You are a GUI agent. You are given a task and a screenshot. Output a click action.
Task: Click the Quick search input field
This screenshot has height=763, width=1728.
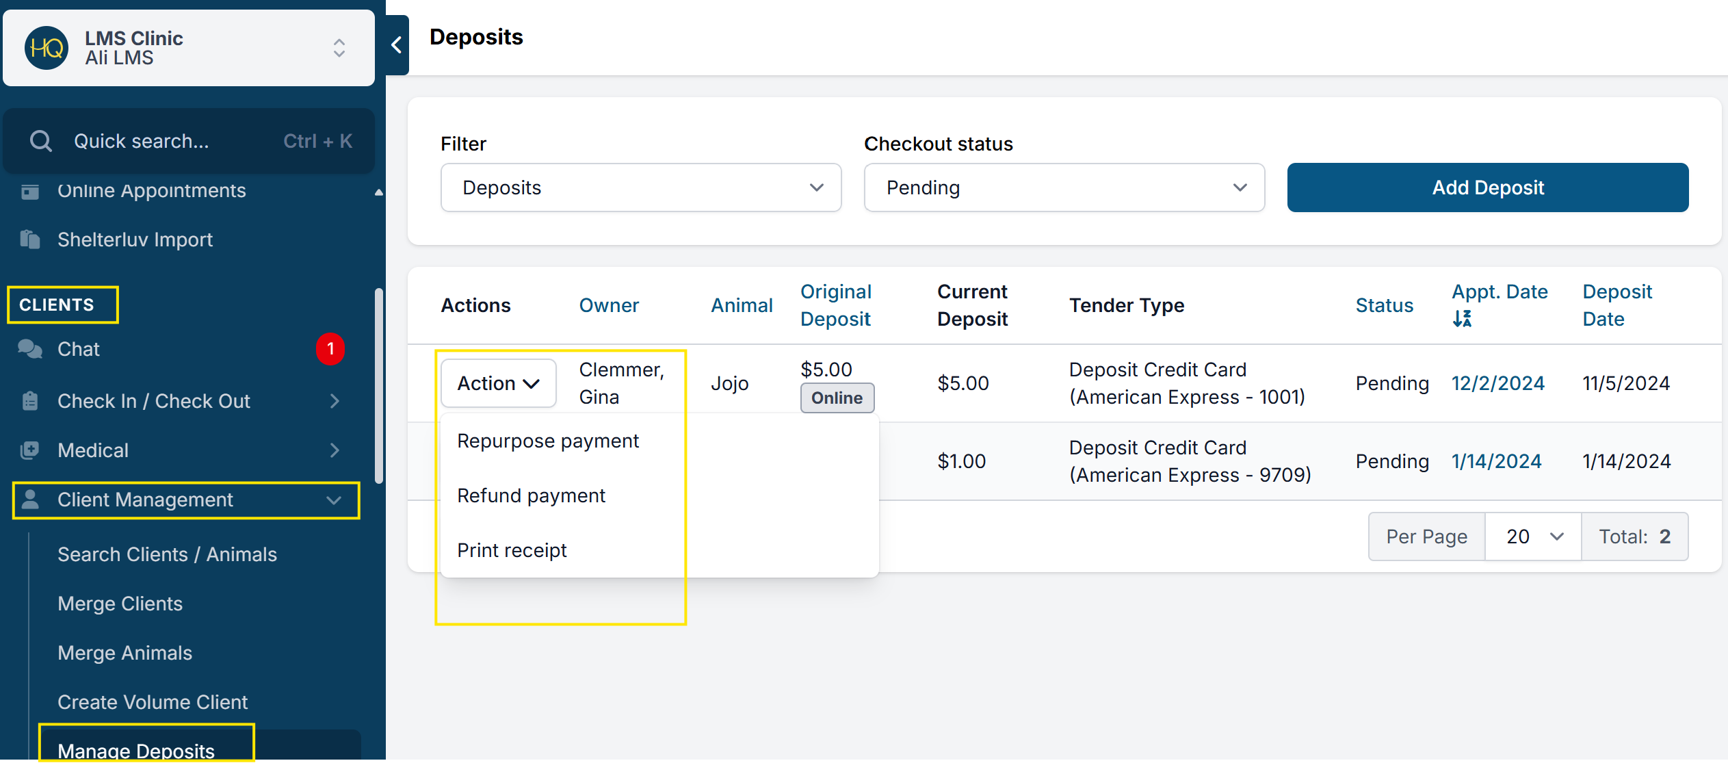point(171,141)
